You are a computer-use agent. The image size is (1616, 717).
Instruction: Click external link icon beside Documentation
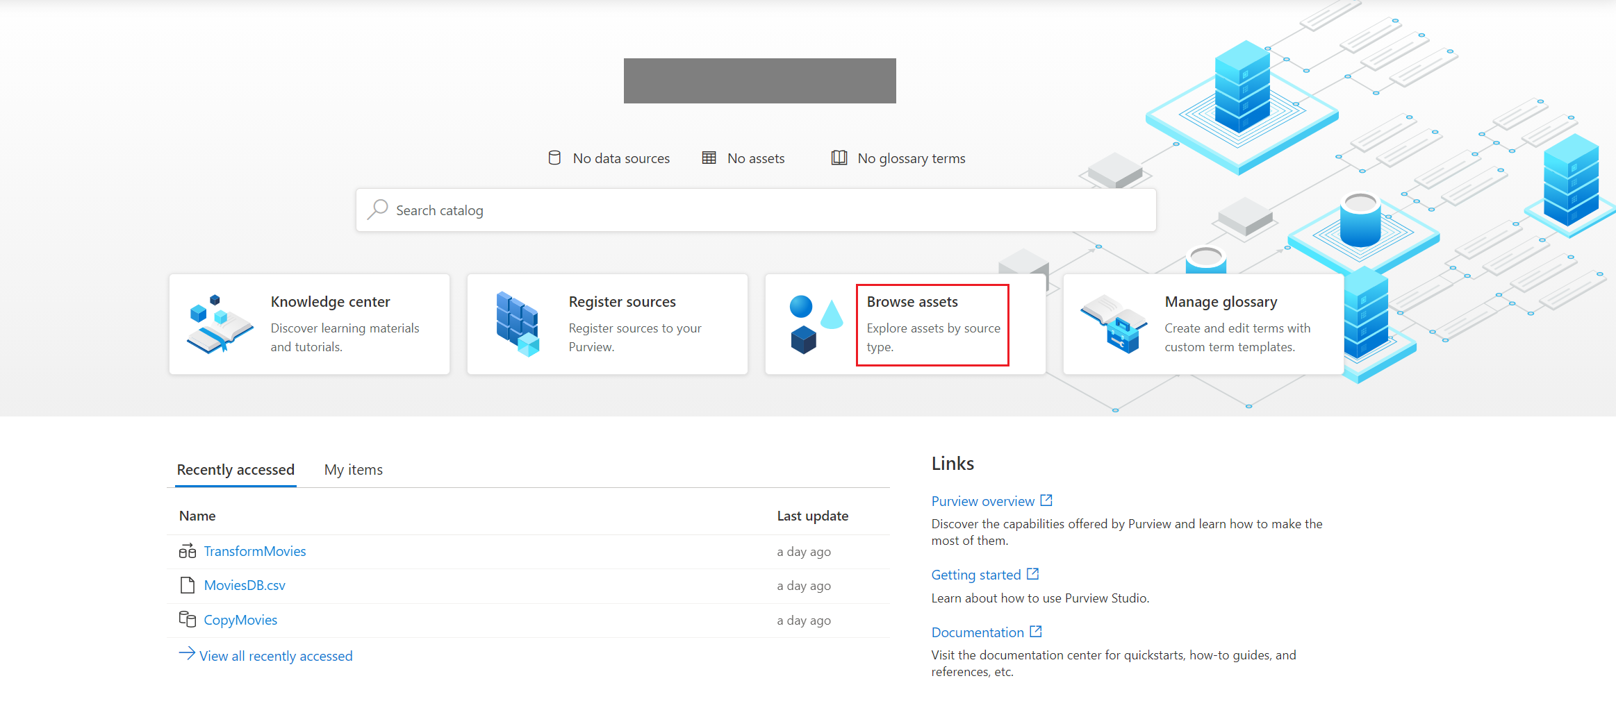coord(1036,632)
